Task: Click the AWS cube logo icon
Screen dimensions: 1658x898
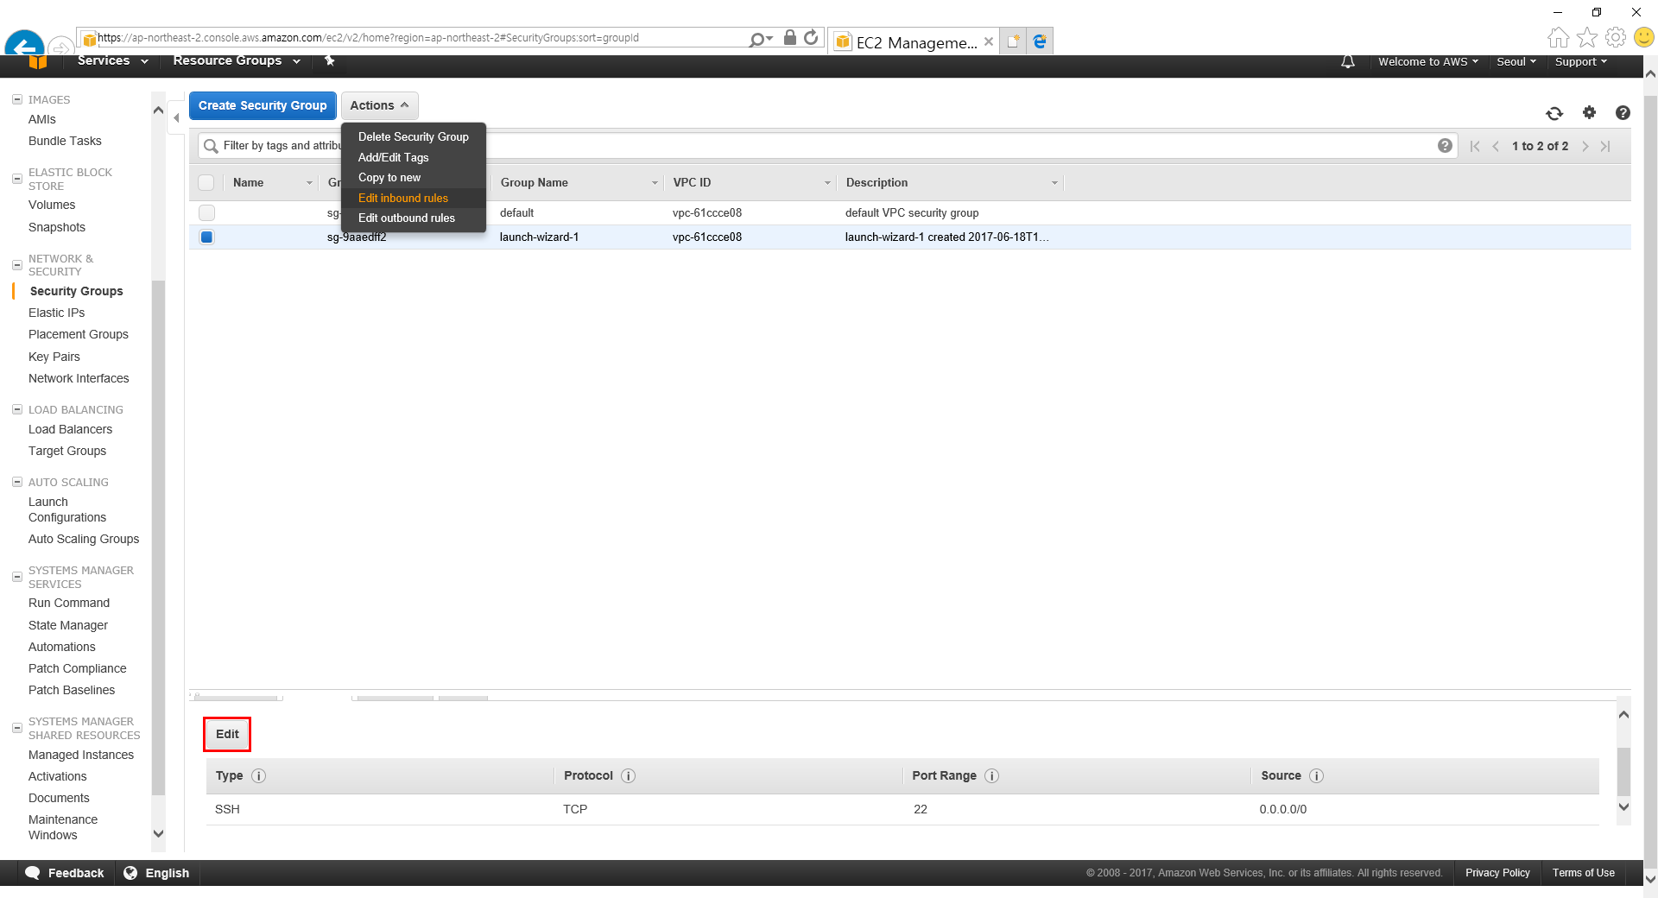Action: coord(37,61)
